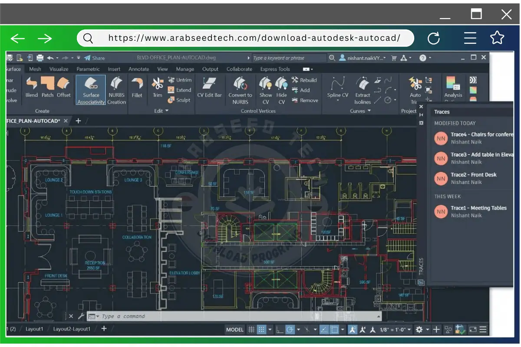Switch to the Visualize ribbon tab

pyautogui.click(x=59, y=69)
